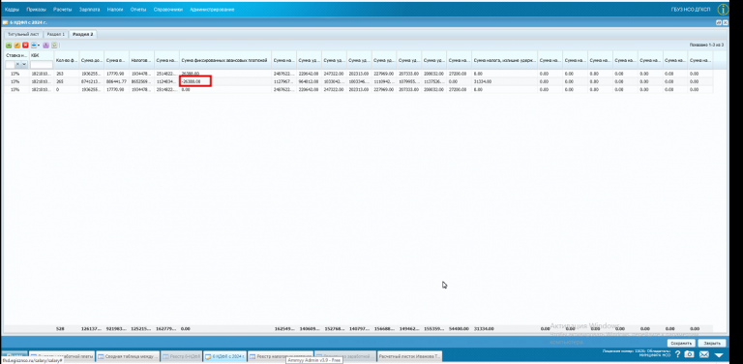Viewport: 743px width, 364px height.
Task: Open the Администрирование menu
Action: point(212,10)
